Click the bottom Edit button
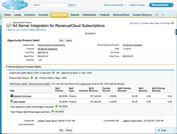Screen dimensions: 177x134 61,130
